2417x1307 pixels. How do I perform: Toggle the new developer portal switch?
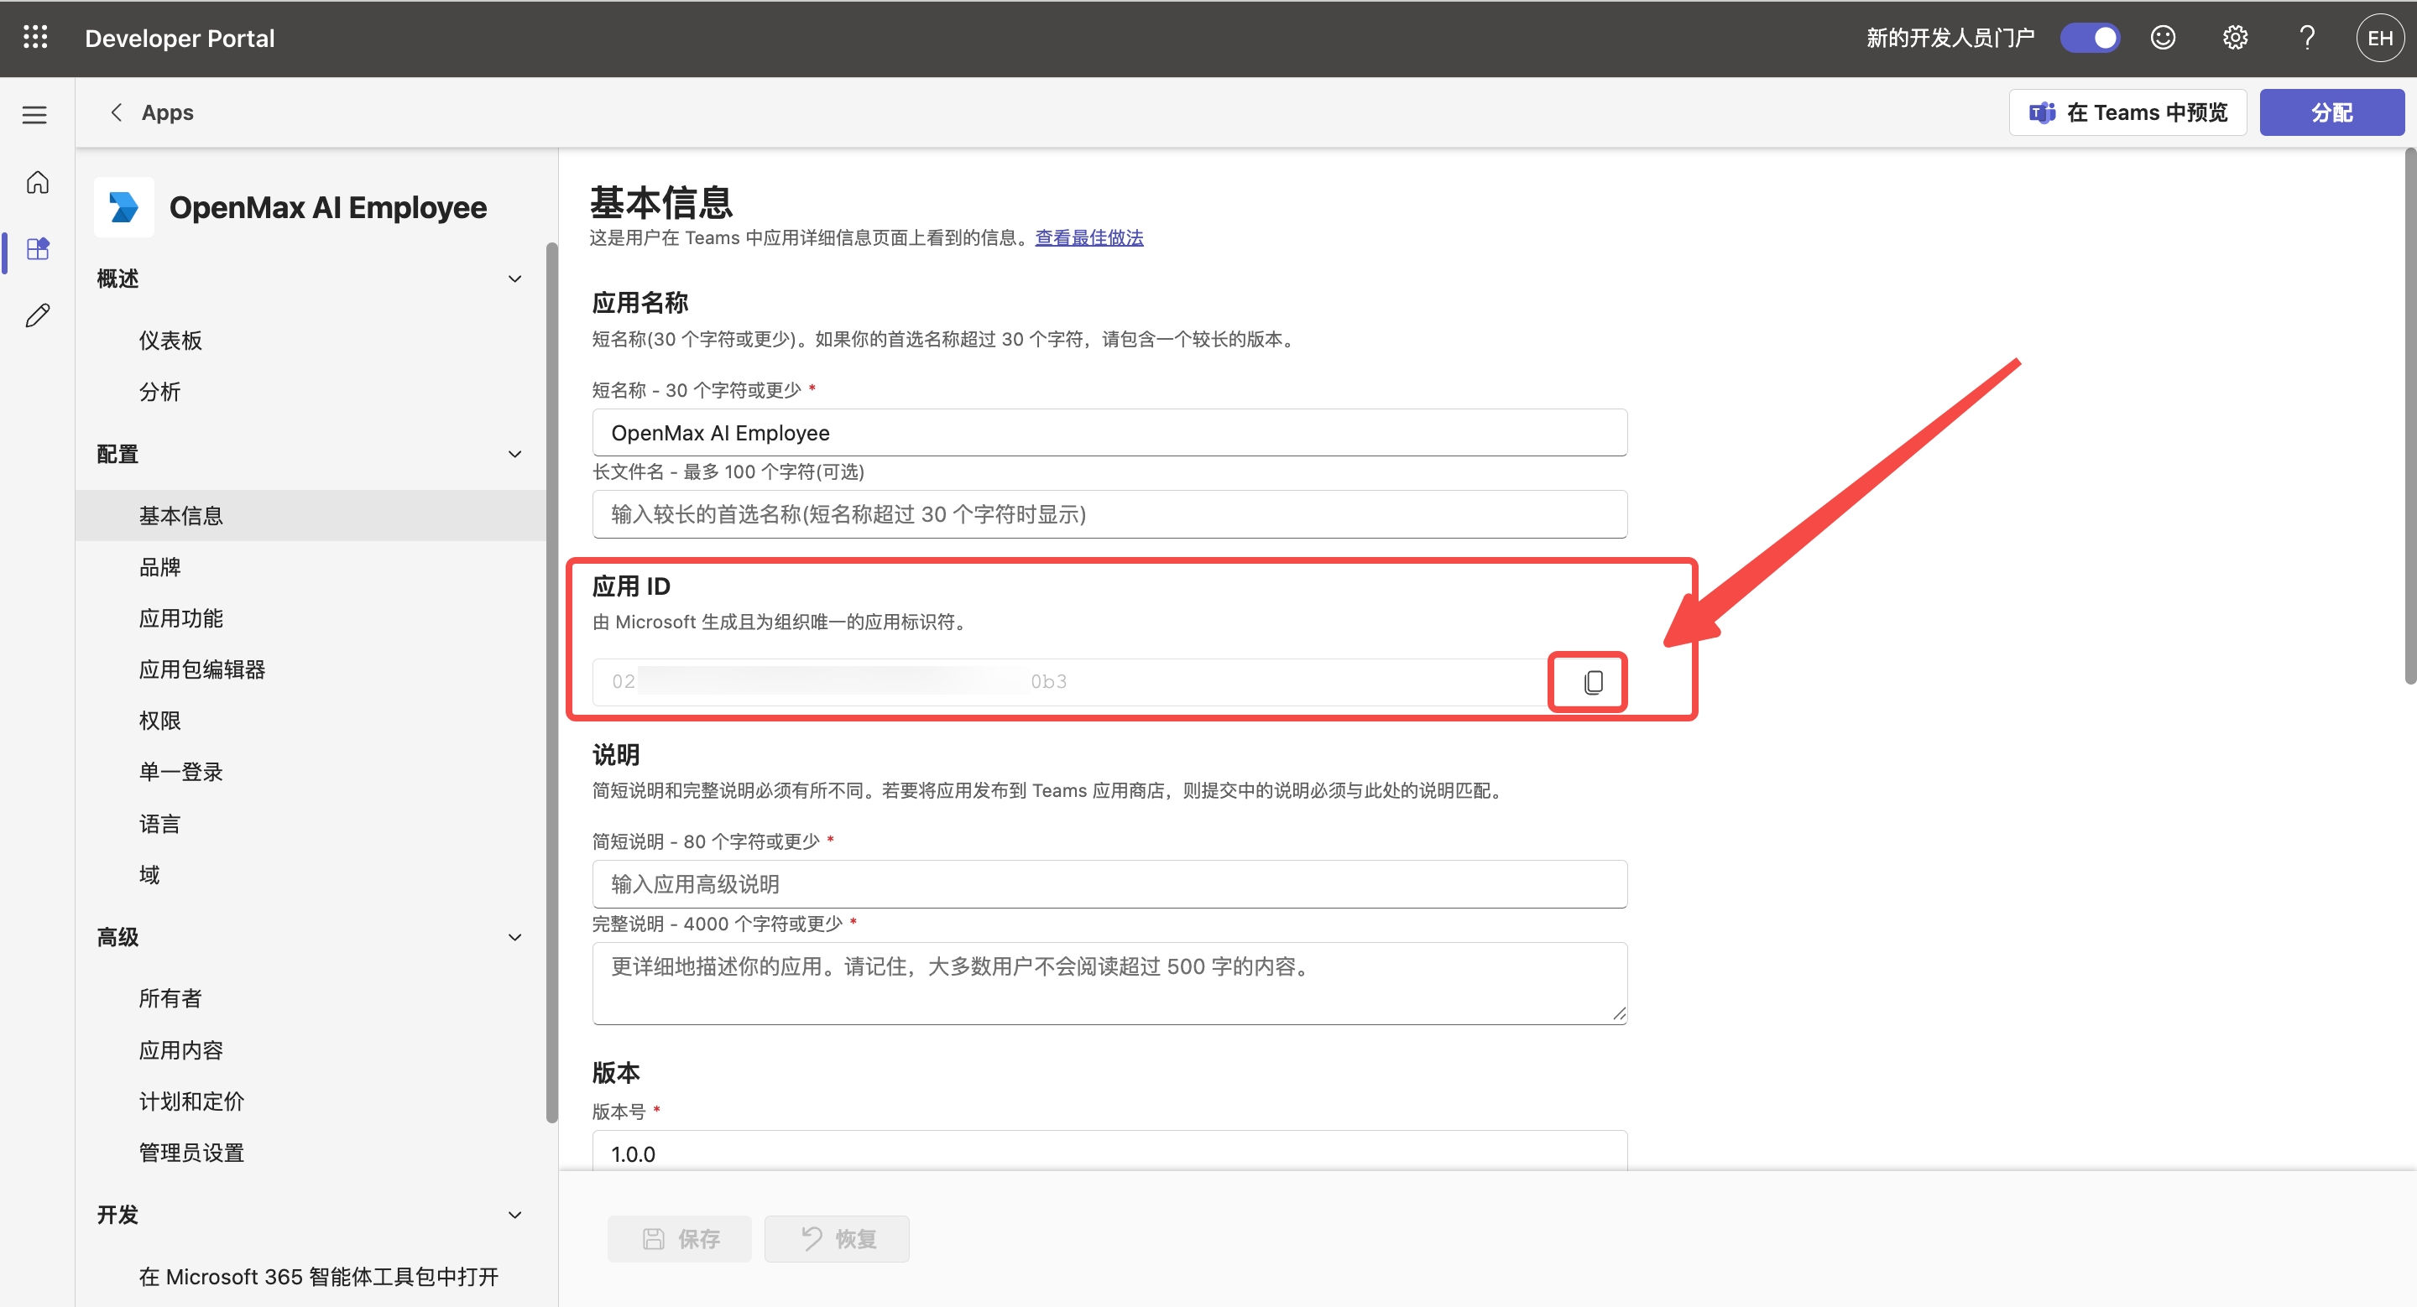click(2090, 38)
